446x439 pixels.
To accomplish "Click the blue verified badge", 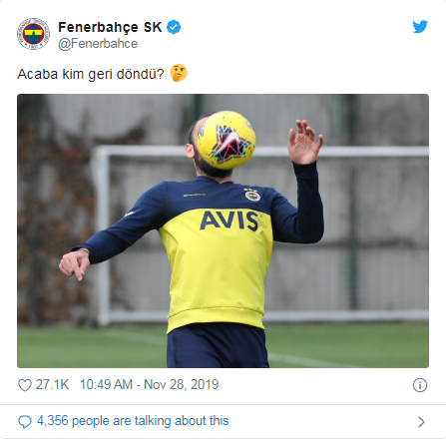I will pos(174,27).
